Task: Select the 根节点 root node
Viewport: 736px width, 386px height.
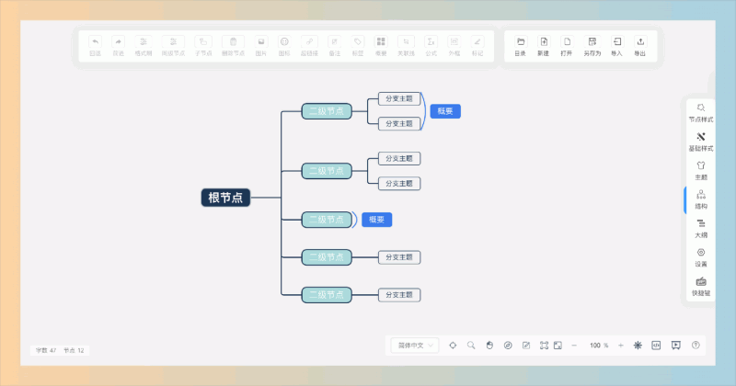Action: point(225,198)
